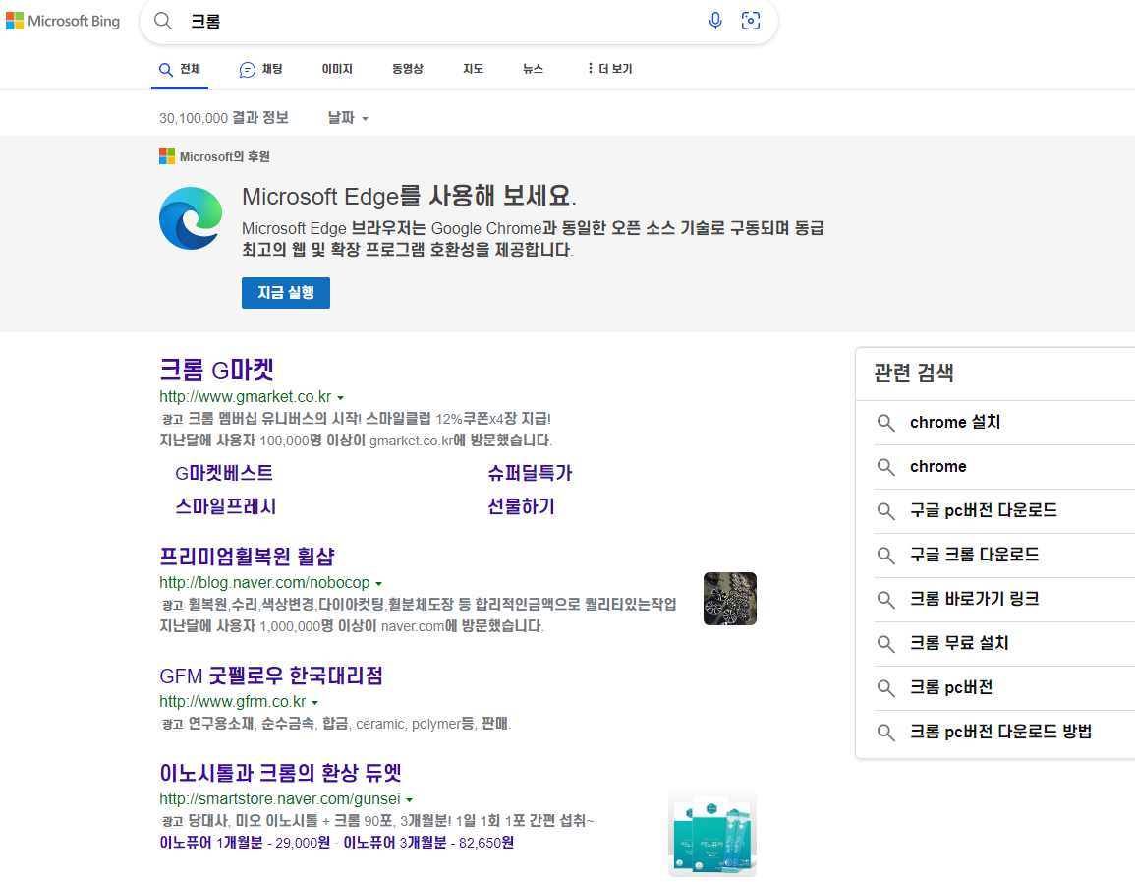The image size is (1135, 882).
Task: Expand dropdown arrow next to smartstore.naver.com/gunsei
Action: tap(409, 800)
